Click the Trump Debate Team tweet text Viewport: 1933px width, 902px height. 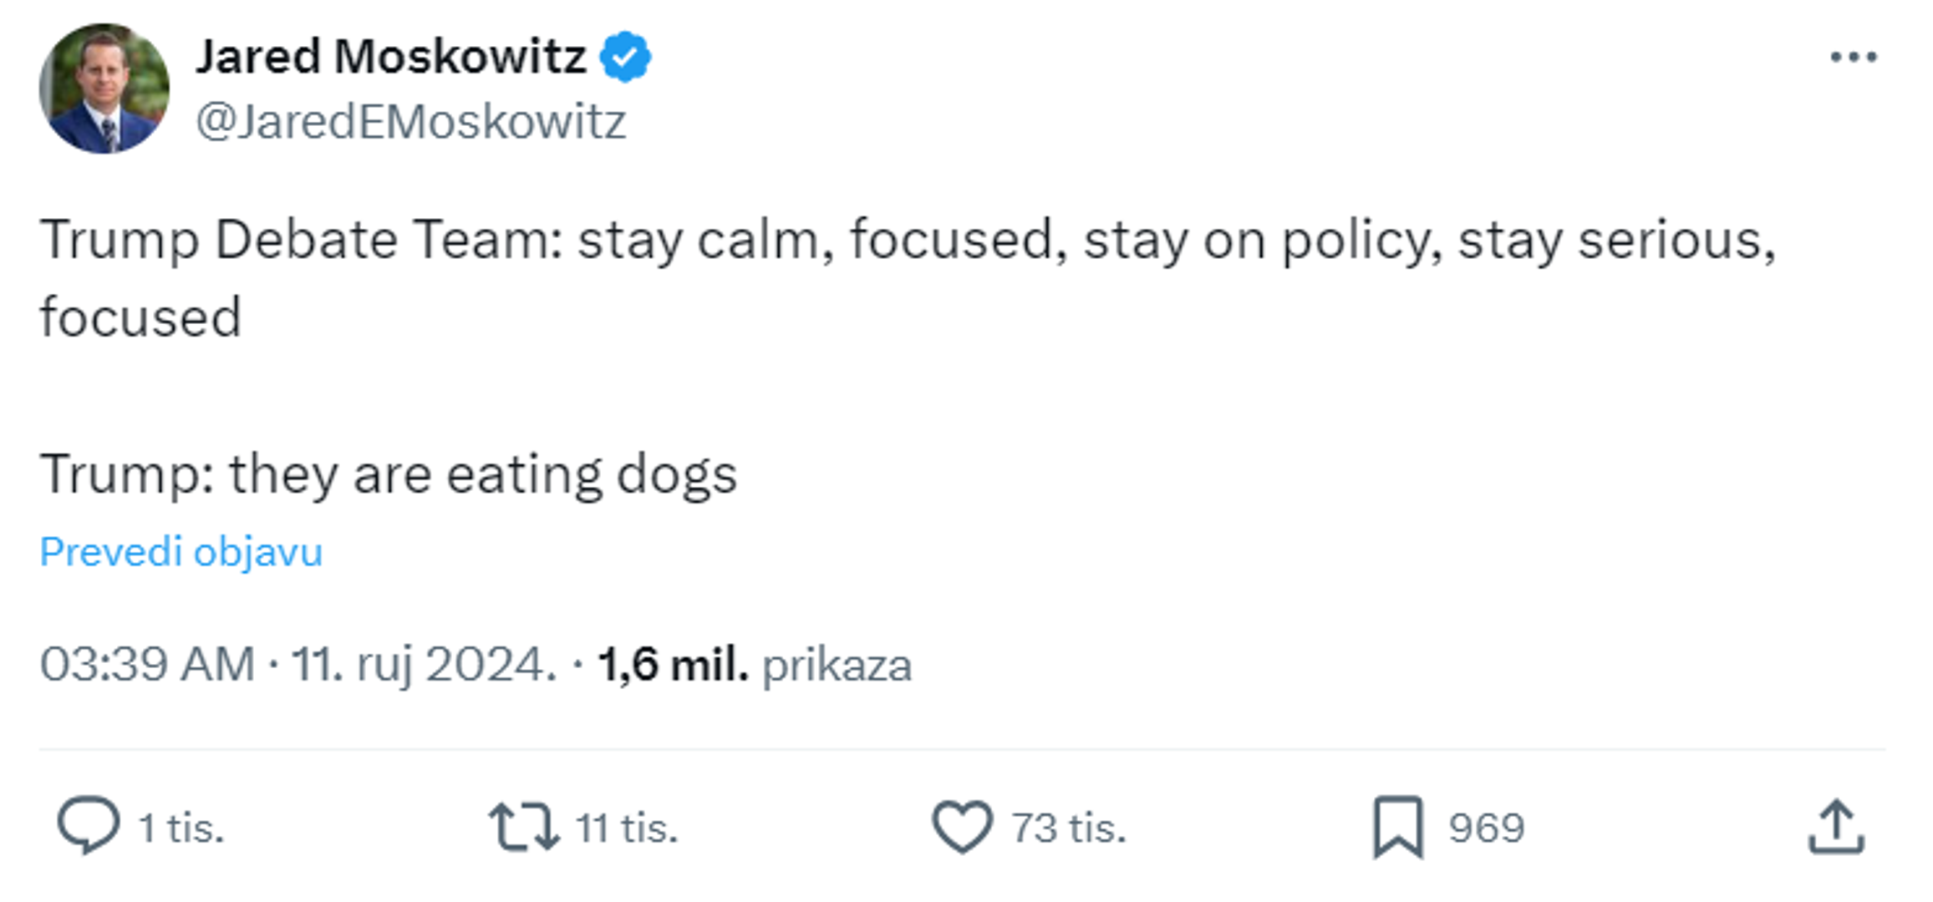(907, 241)
